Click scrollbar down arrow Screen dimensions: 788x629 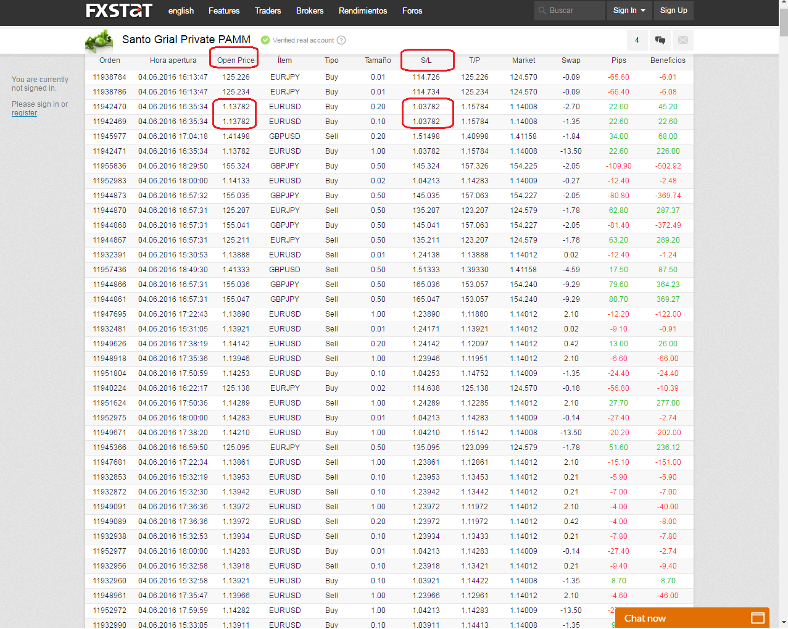tap(784, 622)
